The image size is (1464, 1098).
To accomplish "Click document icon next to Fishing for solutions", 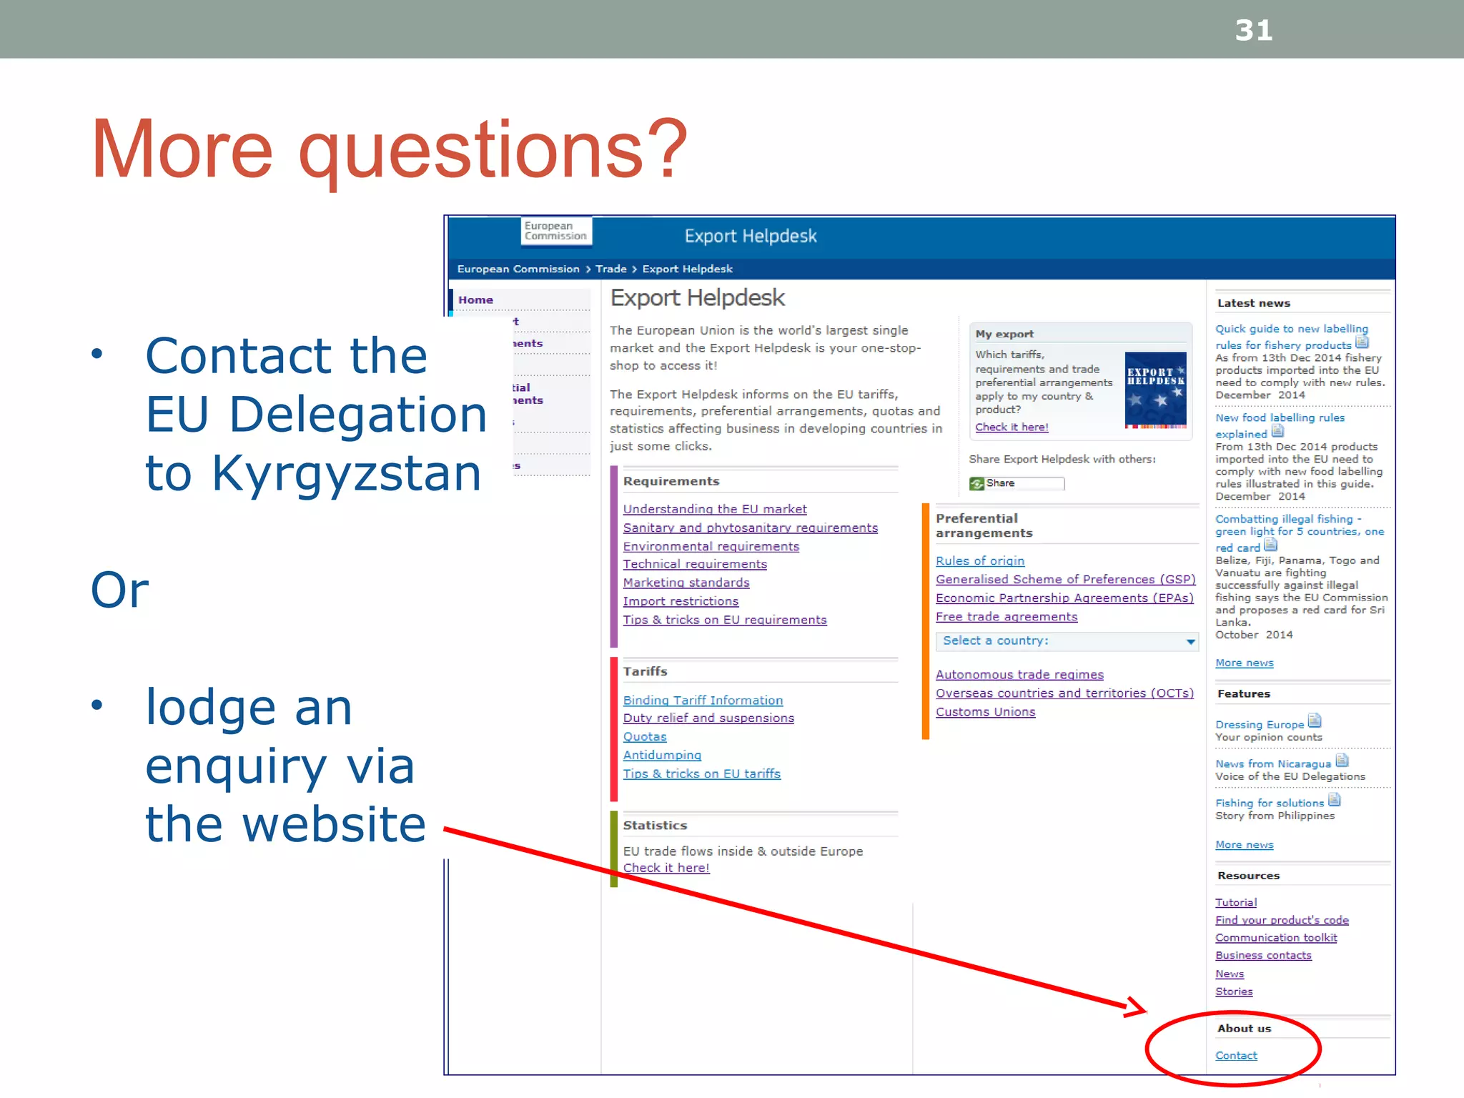I will [x=1334, y=800].
